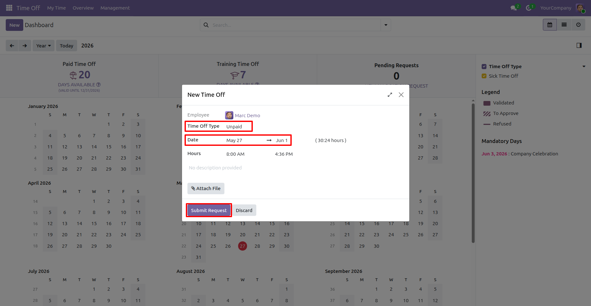
Task: Open the Overview menu
Action: [83, 8]
